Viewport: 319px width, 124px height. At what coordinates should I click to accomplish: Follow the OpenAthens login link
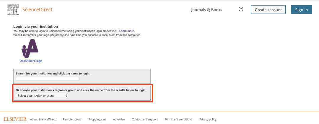click(31, 61)
